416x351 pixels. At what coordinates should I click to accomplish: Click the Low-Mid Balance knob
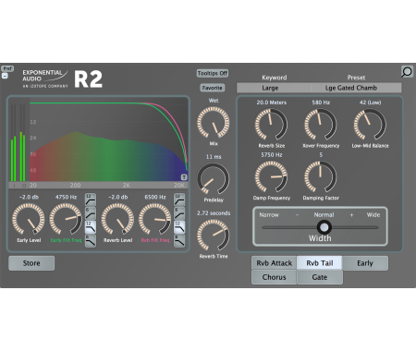370,125
